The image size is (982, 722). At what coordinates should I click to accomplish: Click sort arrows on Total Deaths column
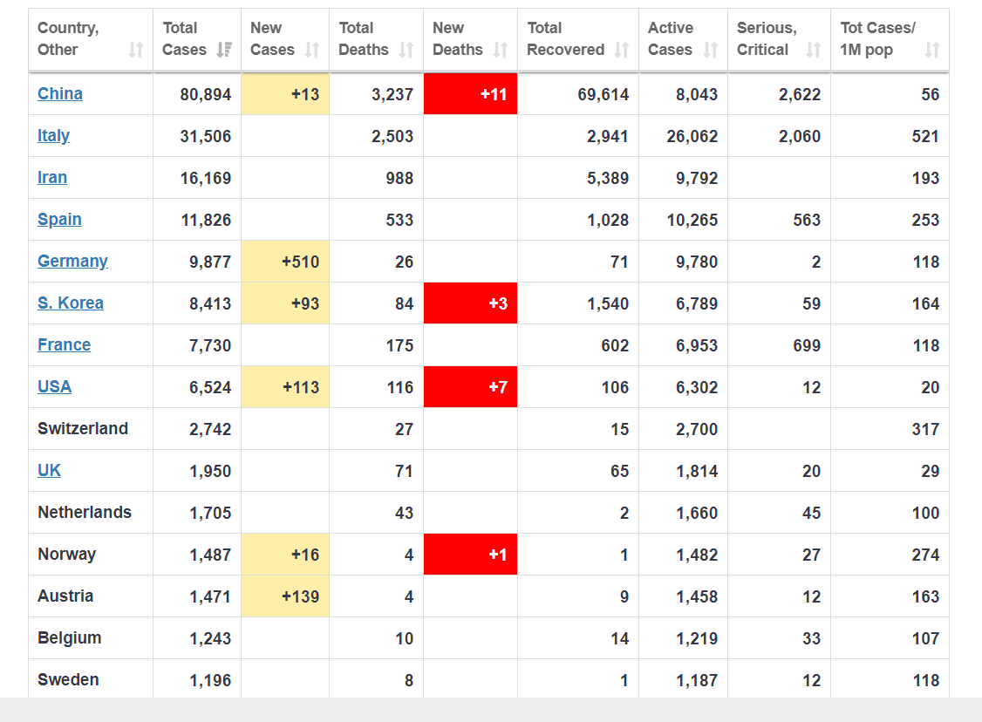coord(406,50)
